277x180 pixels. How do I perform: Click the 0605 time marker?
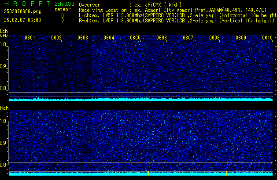click(x=135, y=38)
